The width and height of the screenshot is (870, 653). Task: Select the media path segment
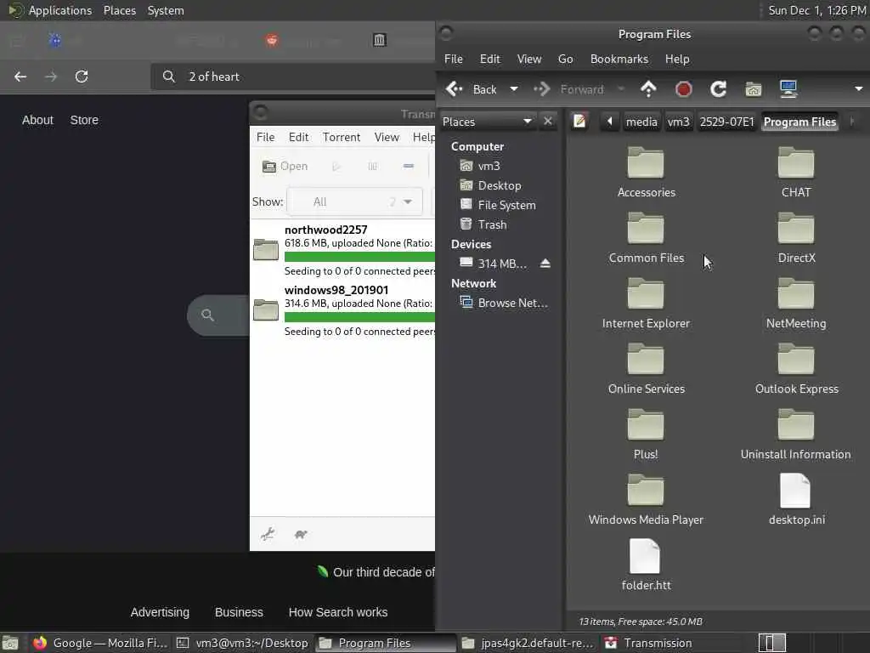click(641, 122)
